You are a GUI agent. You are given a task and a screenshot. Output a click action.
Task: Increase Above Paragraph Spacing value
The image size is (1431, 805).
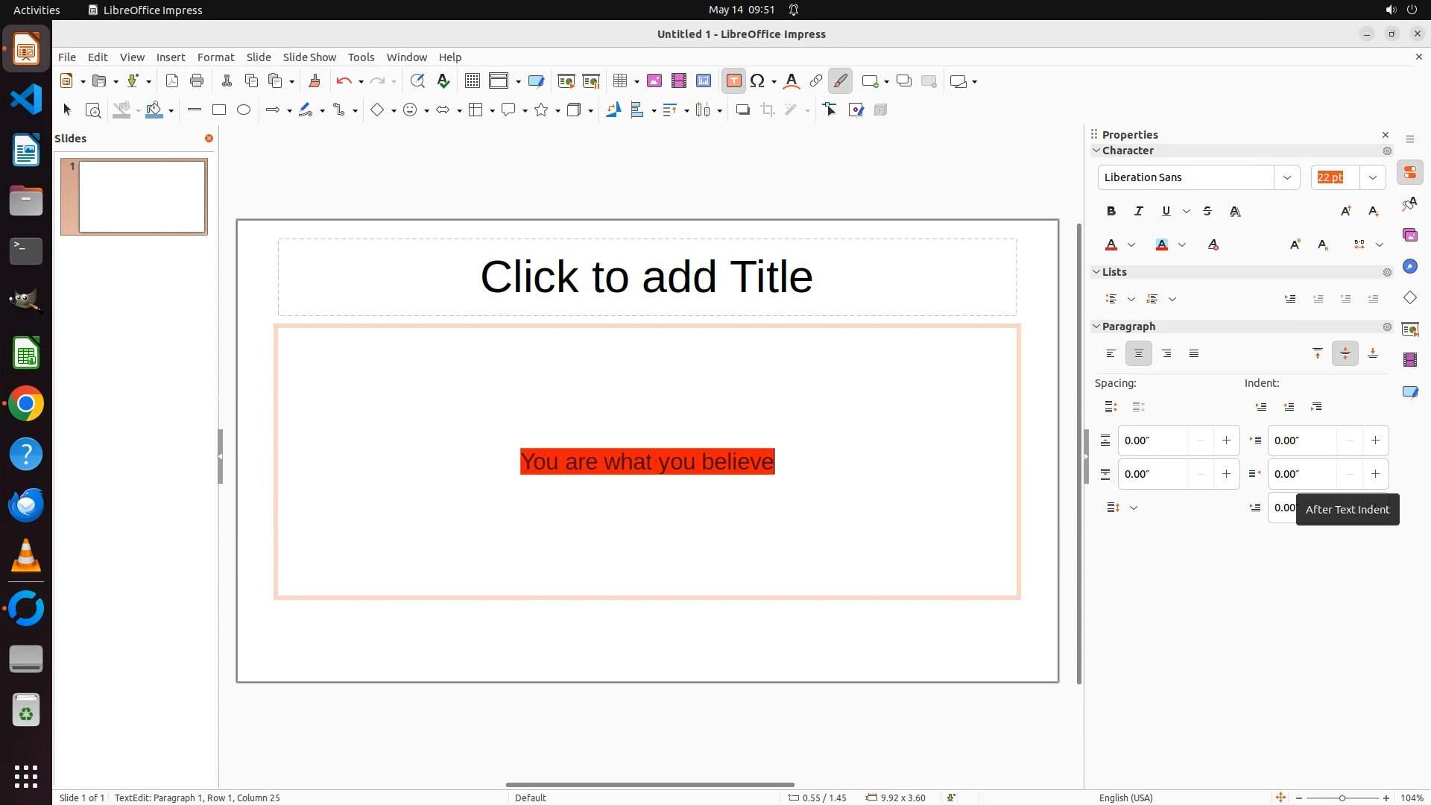1226,441
